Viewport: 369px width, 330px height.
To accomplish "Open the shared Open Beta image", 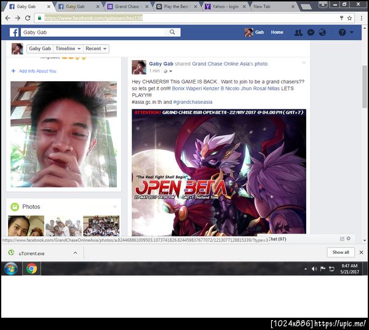I will 219,173.
